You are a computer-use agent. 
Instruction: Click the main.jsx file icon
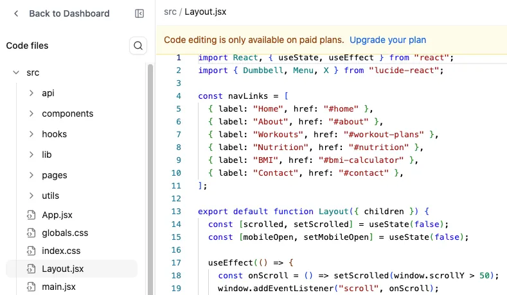pyautogui.click(x=30, y=286)
